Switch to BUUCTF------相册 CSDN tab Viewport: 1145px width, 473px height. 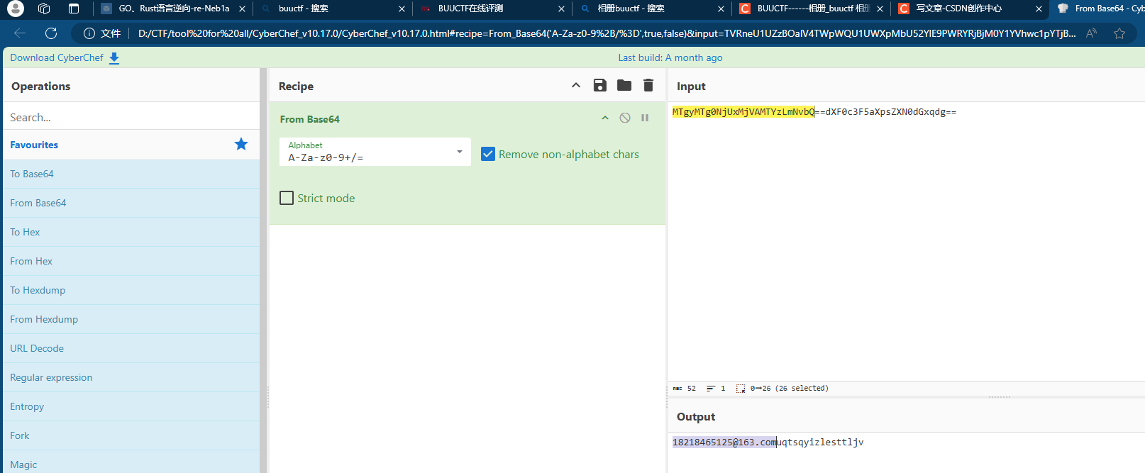tap(811, 9)
